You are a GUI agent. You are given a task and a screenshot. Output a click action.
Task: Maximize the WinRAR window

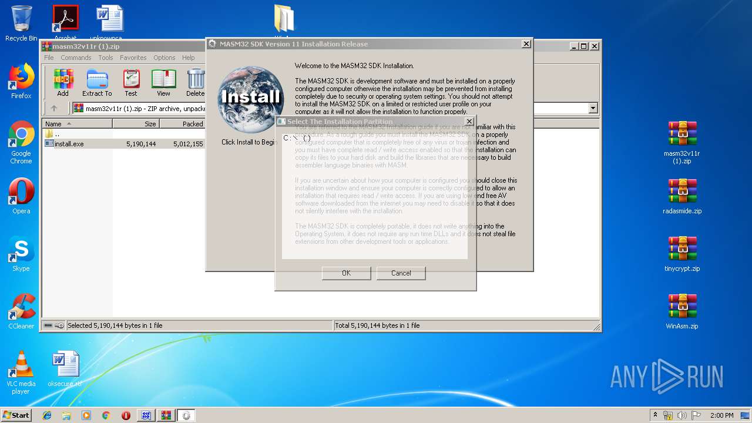point(583,46)
